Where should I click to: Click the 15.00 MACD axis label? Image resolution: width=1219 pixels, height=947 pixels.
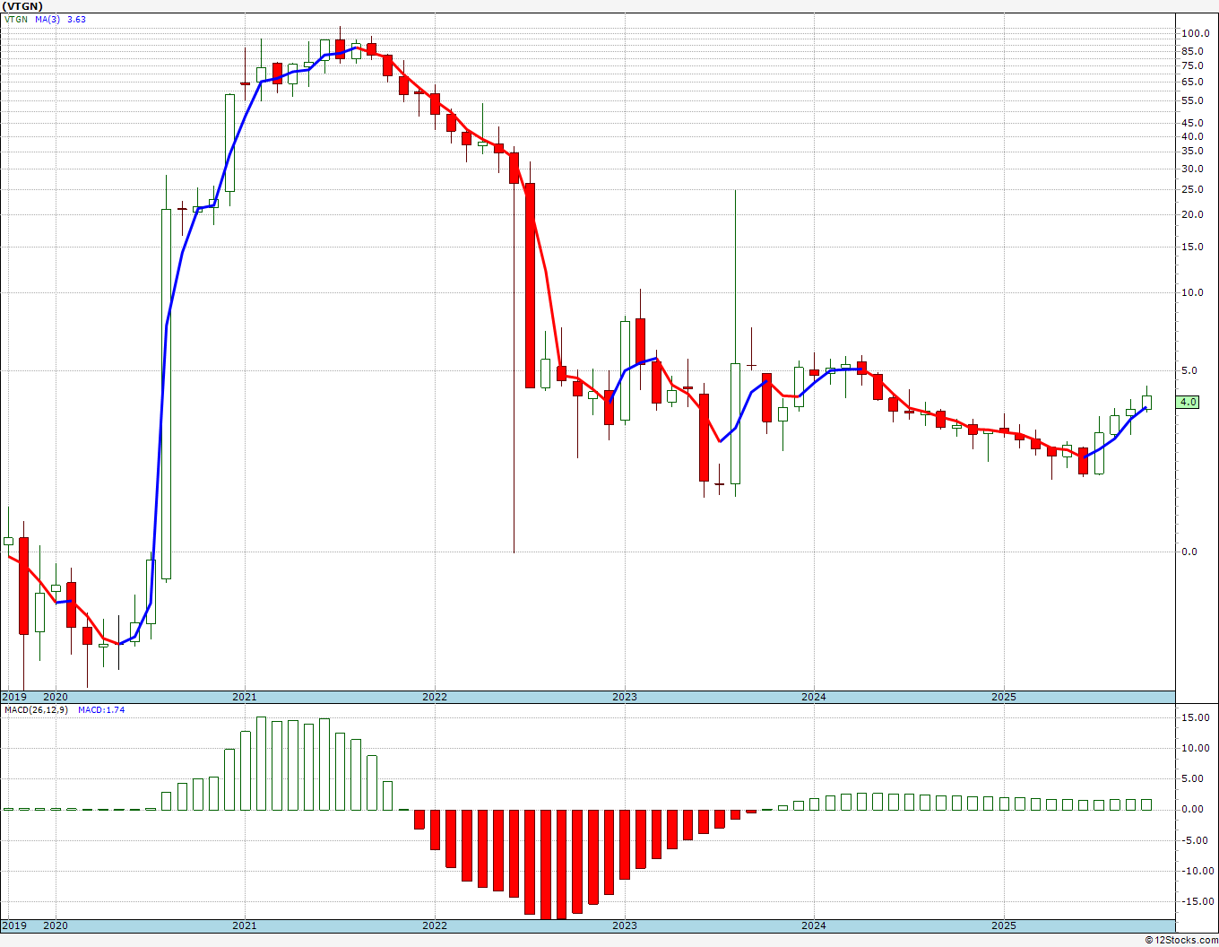[1194, 717]
